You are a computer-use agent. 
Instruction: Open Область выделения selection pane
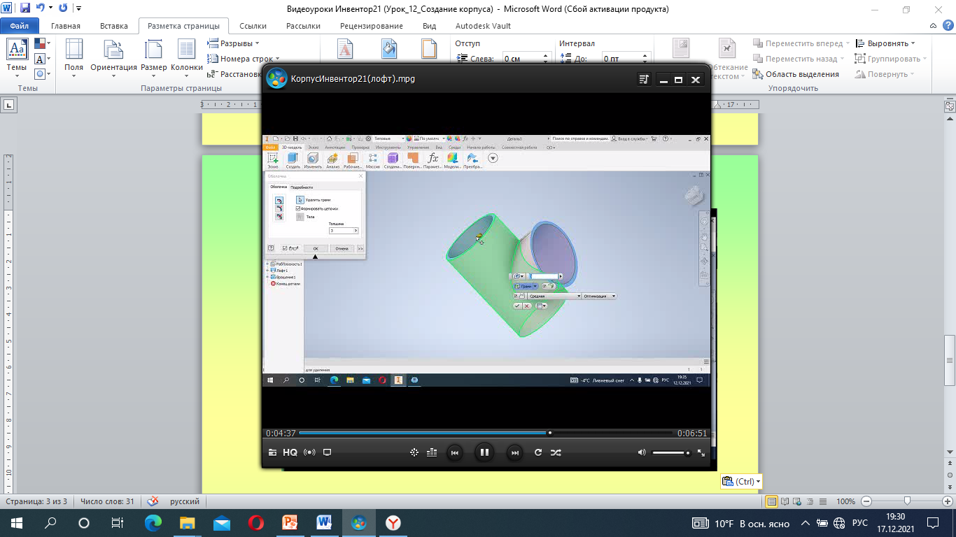pos(796,74)
